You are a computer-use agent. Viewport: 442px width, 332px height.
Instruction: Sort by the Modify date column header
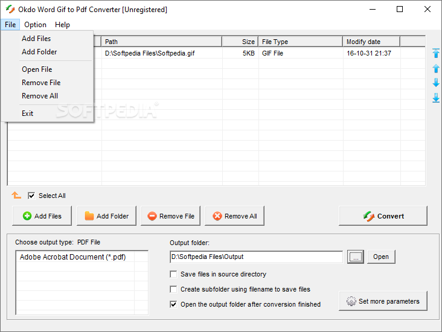point(371,42)
